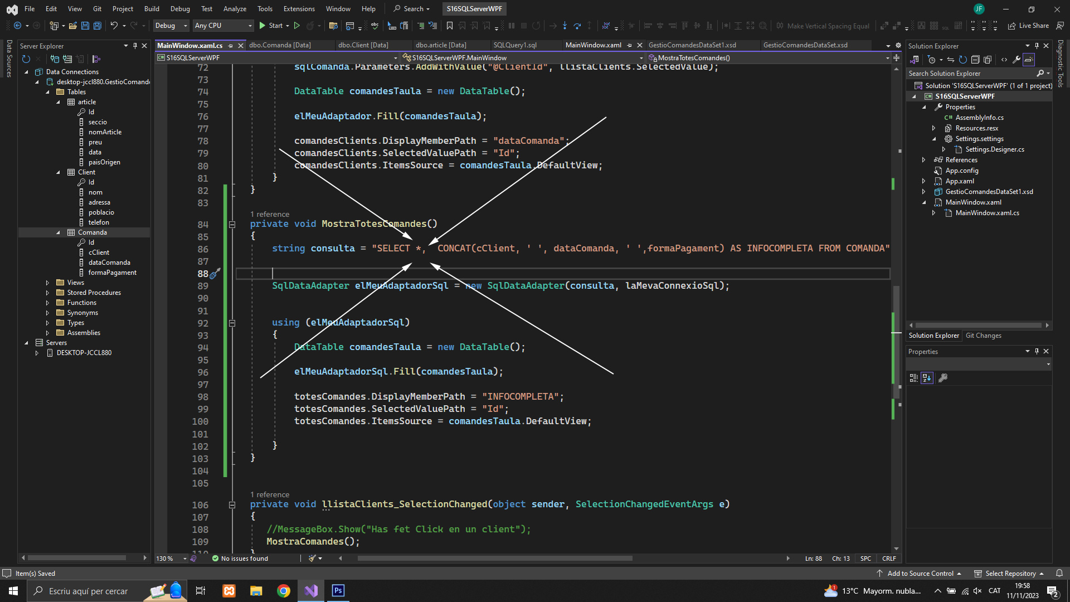Refresh the Server Explorer connections
The image size is (1070, 602).
[26, 59]
